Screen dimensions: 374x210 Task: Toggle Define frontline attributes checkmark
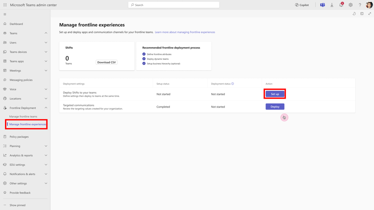144,54
